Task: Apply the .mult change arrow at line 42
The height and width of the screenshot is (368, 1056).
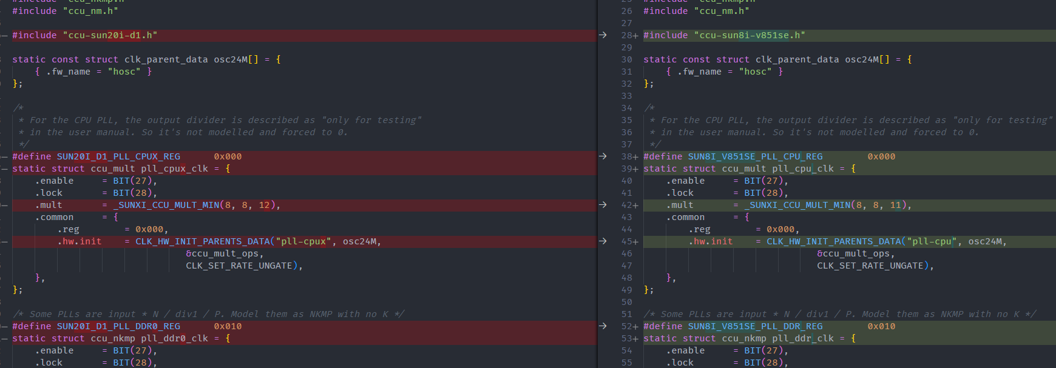Action: (x=603, y=205)
